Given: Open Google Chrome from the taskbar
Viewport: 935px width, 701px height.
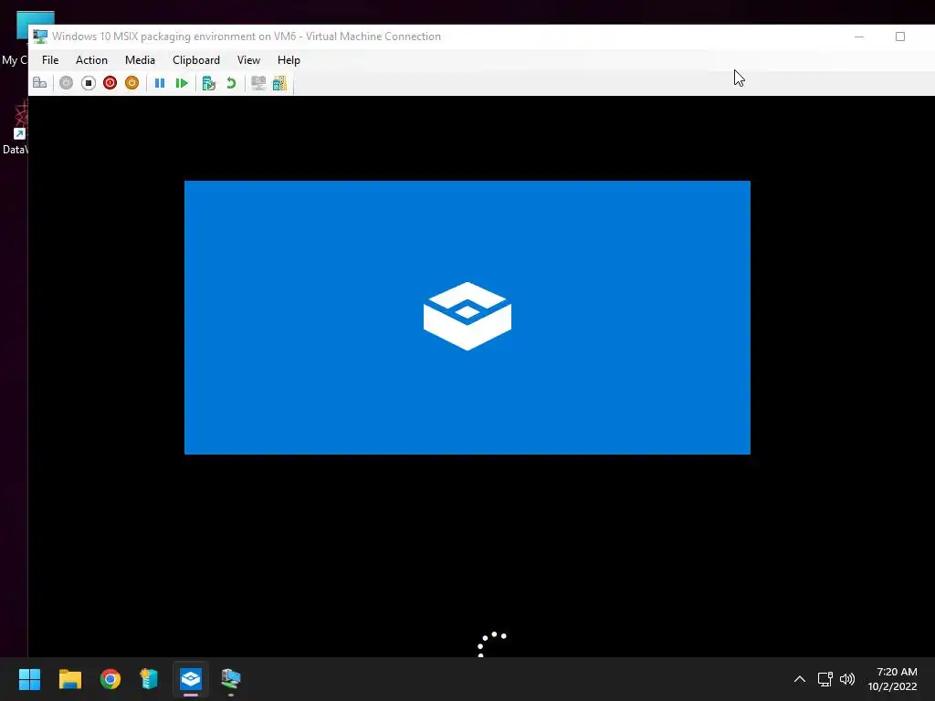Looking at the screenshot, I should [110, 679].
